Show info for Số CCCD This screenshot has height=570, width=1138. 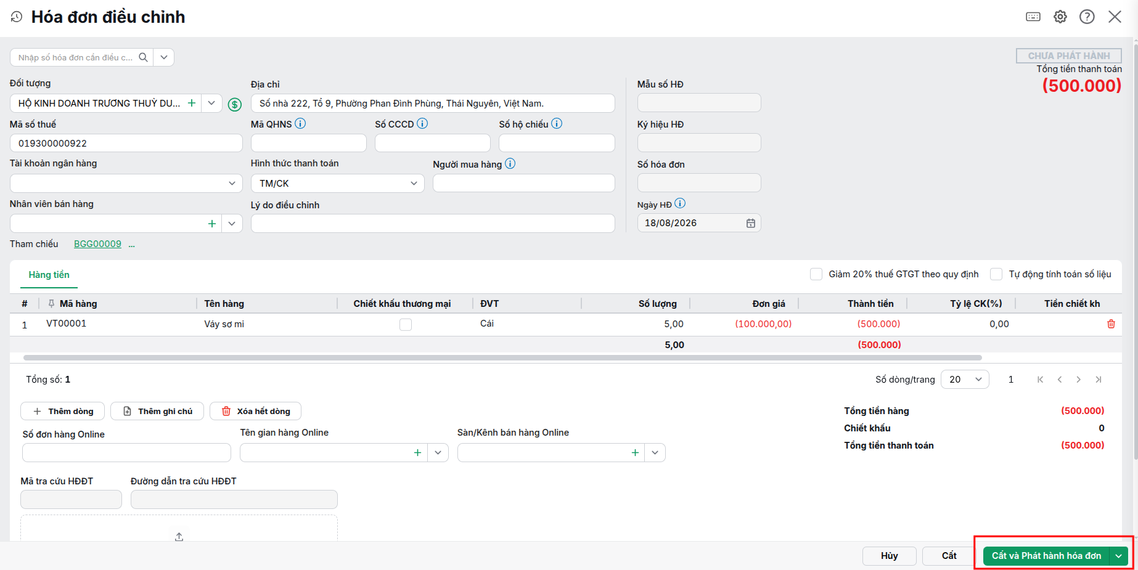pyautogui.click(x=422, y=123)
